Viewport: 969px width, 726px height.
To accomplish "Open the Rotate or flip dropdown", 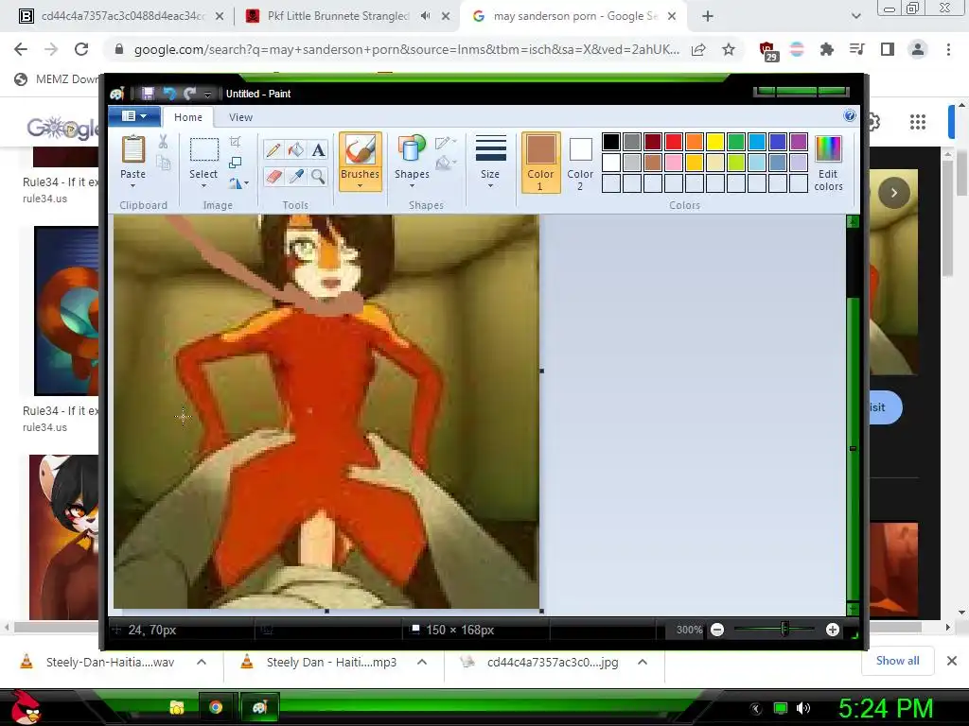I will (x=238, y=182).
